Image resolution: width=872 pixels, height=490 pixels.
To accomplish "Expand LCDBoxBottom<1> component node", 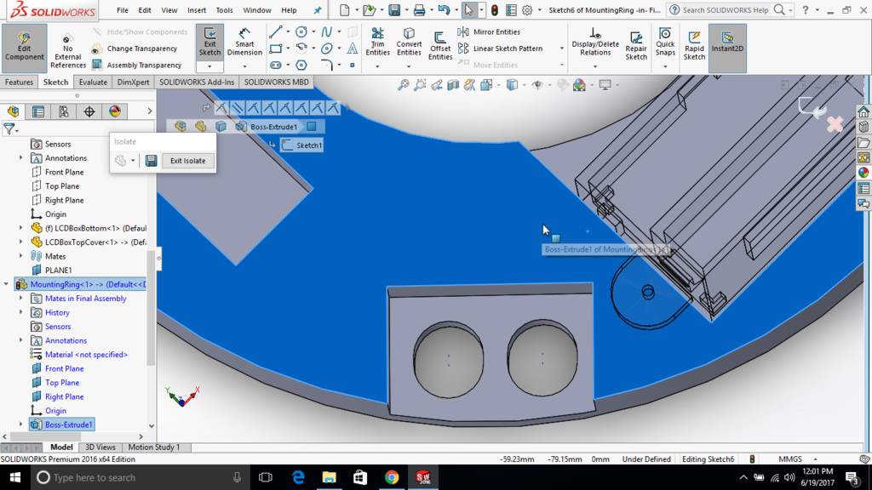I will (21, 228).
